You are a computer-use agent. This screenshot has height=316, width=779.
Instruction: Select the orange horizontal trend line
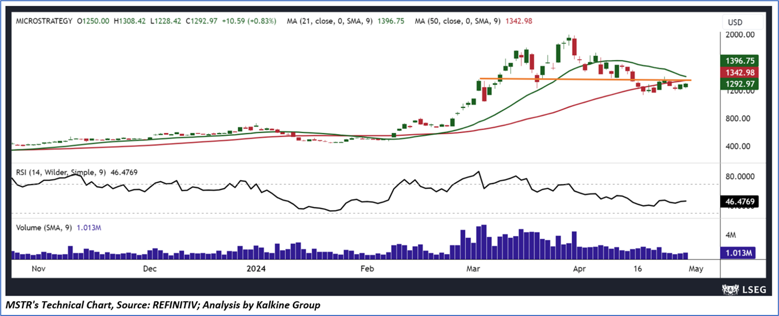(x=585, y=80)
